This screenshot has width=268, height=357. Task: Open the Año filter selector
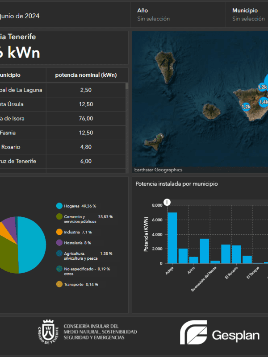(x=178, y=15)
